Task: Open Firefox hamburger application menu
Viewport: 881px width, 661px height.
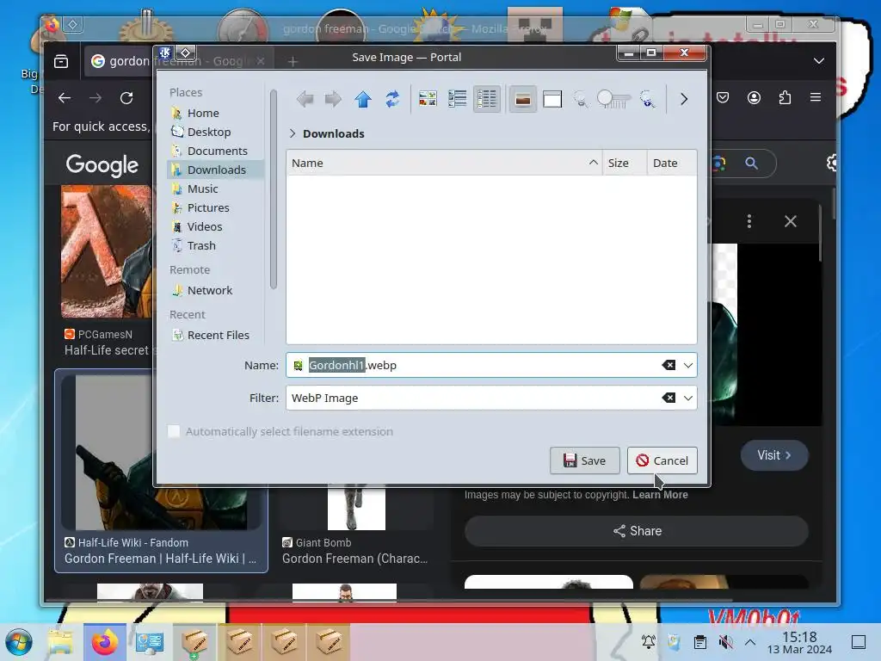Action: click(816, 98)
